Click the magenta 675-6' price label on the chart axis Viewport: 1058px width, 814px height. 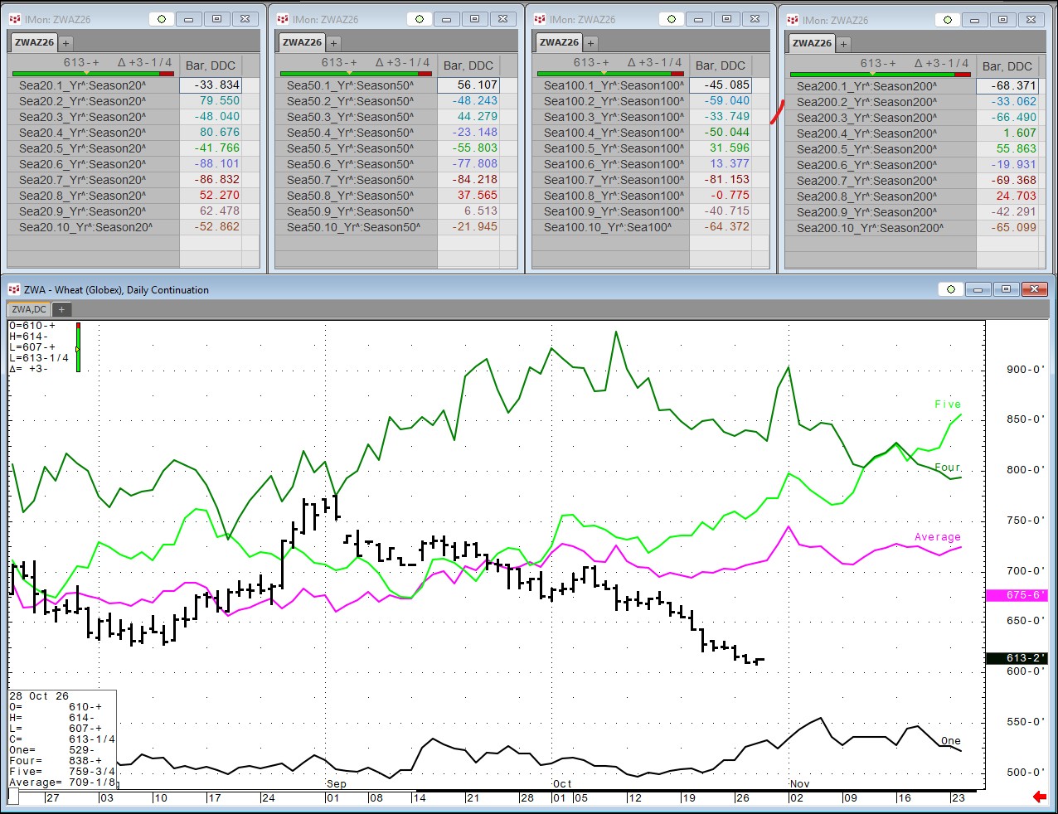click(x=1017, y=595)
